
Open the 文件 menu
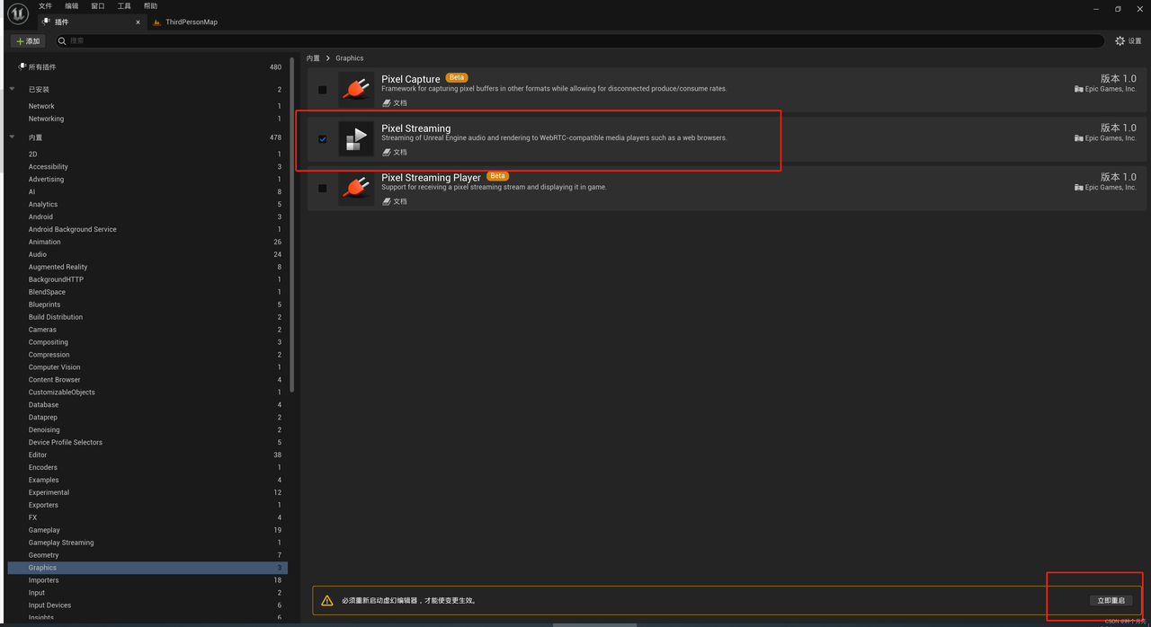point(45,6)
